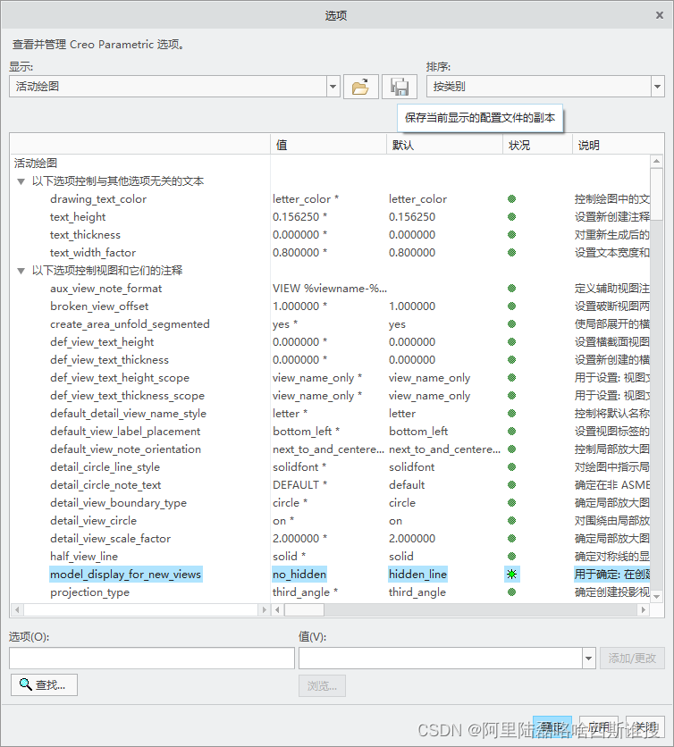
Task: Open the 值(V) value dropdown arrow
Action: [588, 659]
